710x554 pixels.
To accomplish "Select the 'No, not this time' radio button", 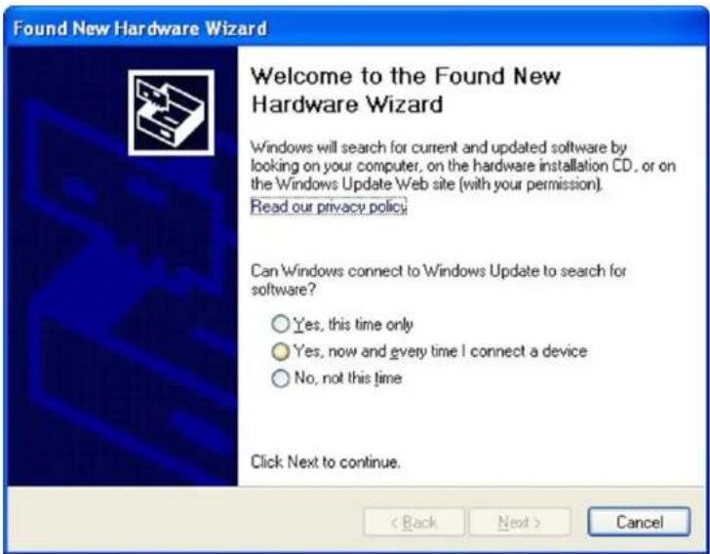I will coord(280,378).
